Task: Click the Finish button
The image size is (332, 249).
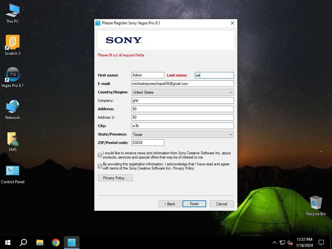Action: click(194, 204)
